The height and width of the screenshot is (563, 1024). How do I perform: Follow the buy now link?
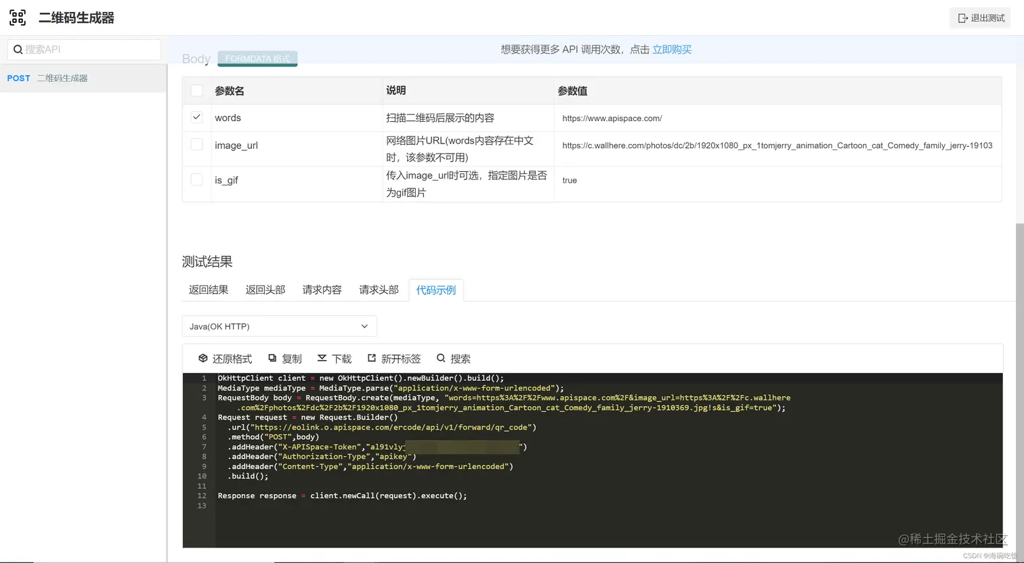pos(672,49)
